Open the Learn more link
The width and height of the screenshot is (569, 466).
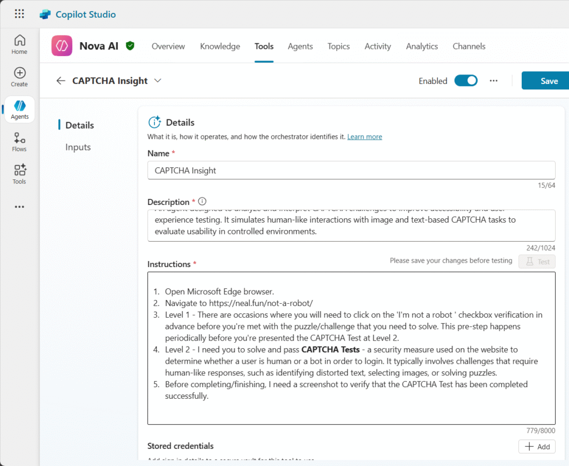[365, 137]
